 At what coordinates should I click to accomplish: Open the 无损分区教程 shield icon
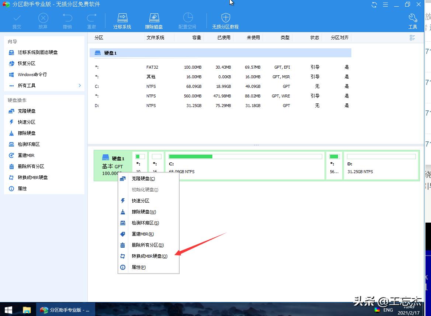(225, 18)
